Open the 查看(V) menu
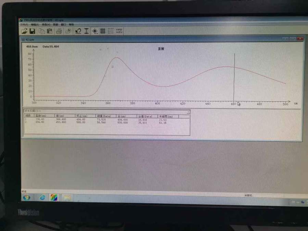Viewport: 308px width, 231px height. [46, 25]
